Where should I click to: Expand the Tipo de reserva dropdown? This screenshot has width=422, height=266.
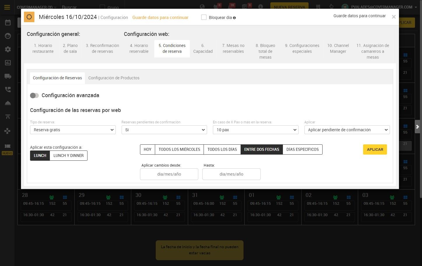tap(73, 130)
